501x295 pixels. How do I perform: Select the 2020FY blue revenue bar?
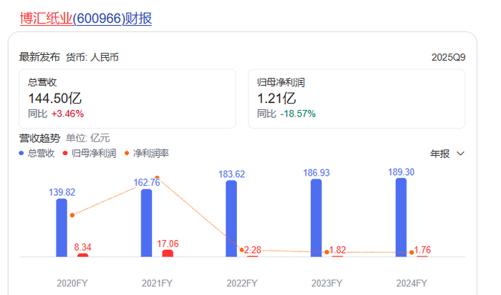(62, 228)
